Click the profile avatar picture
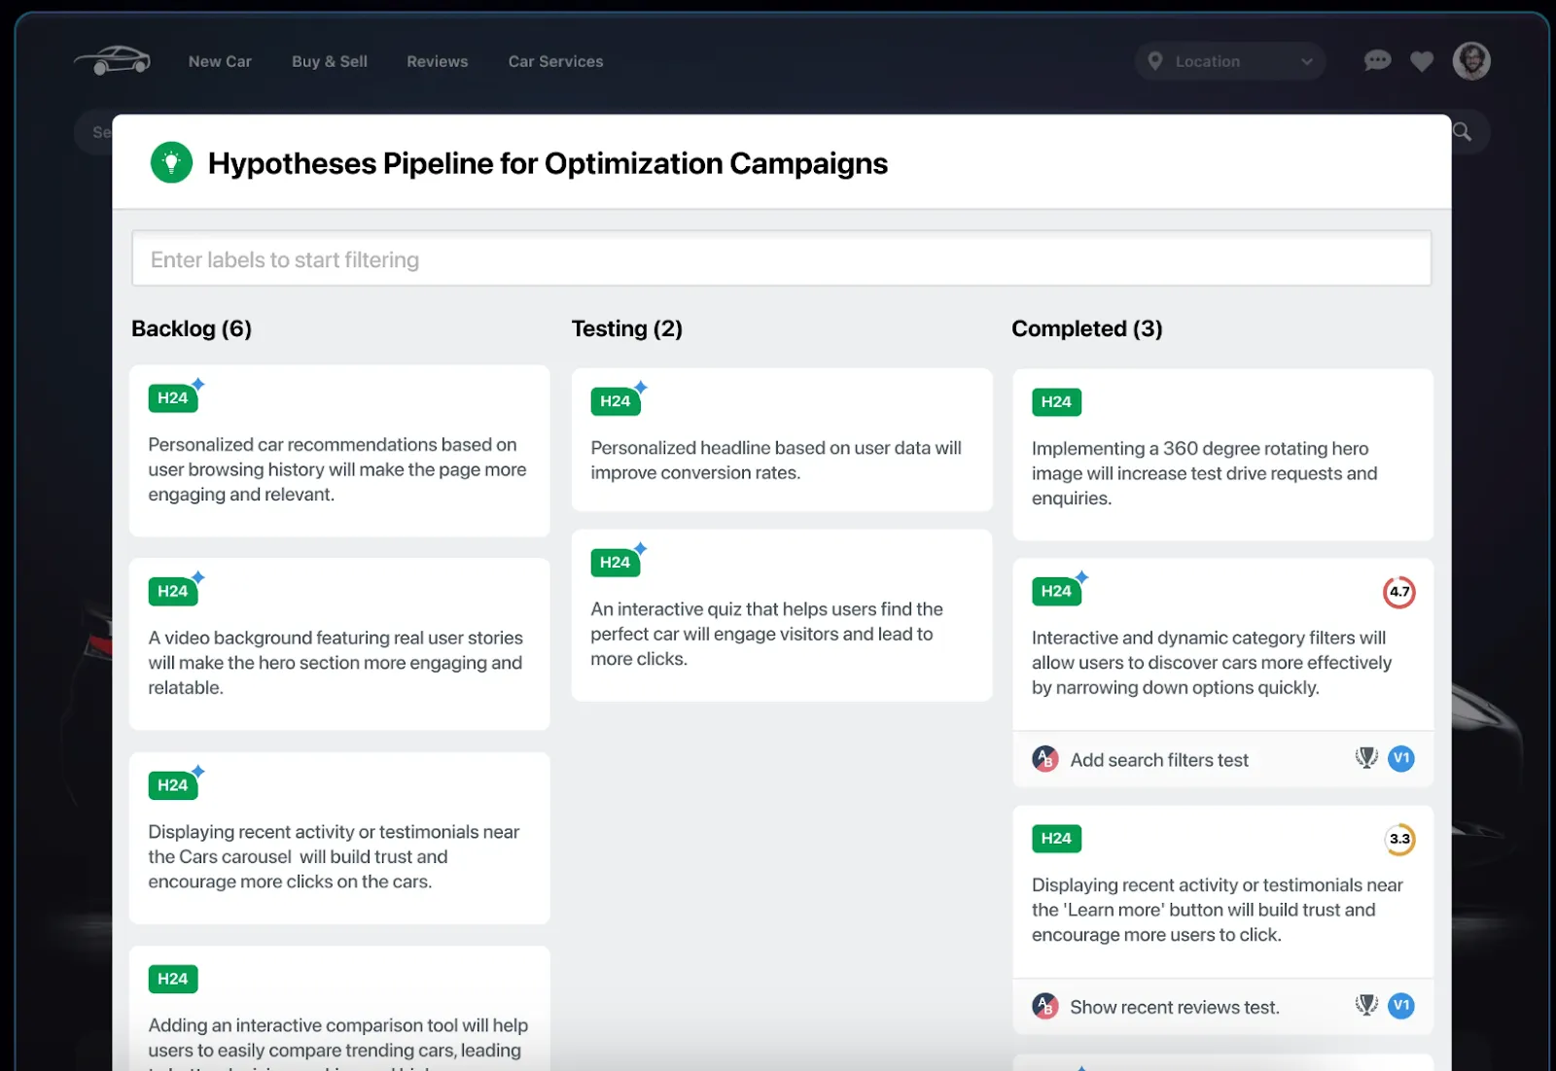The width and height of the screenshot is (1556, 1071). click(1471, 60)
